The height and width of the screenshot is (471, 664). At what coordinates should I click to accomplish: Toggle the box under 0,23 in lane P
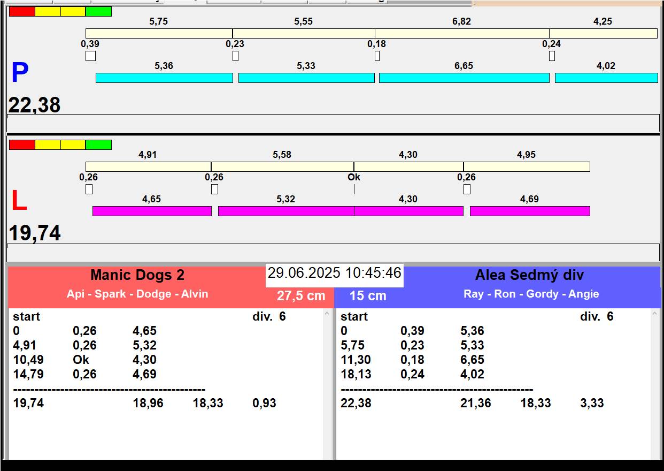coord(235,56)
